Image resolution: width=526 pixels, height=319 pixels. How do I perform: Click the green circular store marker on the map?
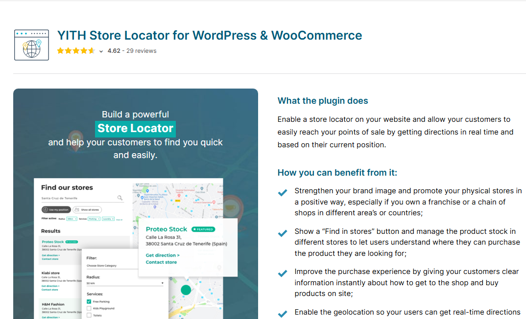(x=185, y=289)
